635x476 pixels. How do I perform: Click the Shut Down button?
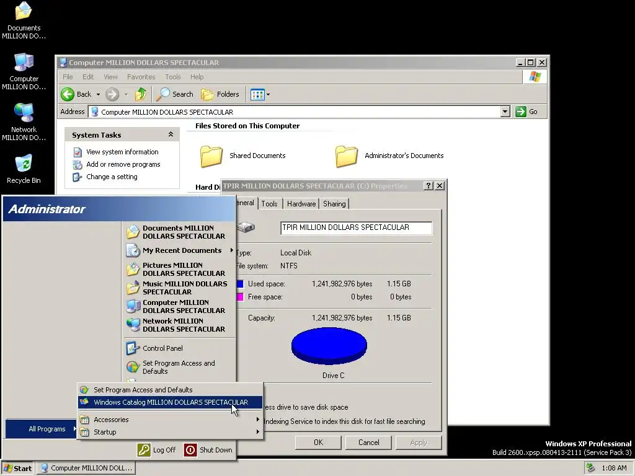208,450
